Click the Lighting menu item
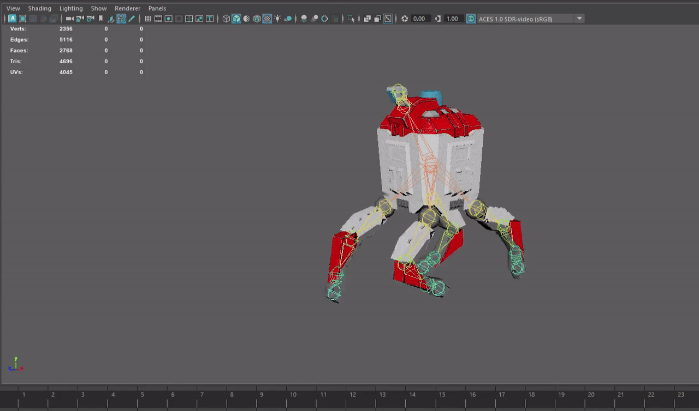 coord(71,8)
